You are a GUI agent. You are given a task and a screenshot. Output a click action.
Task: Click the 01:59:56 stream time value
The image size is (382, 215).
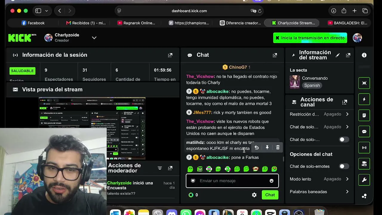coord(163,70)
